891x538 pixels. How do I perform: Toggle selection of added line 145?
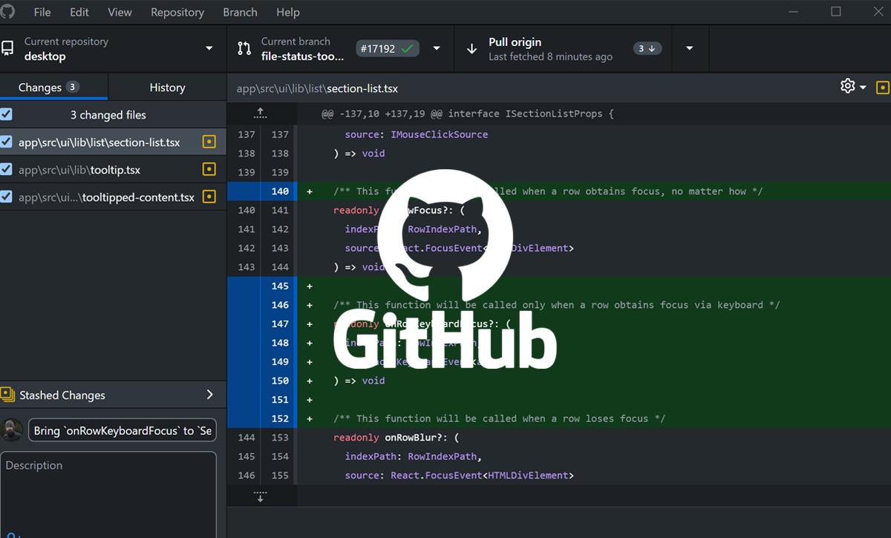point(261,286)
